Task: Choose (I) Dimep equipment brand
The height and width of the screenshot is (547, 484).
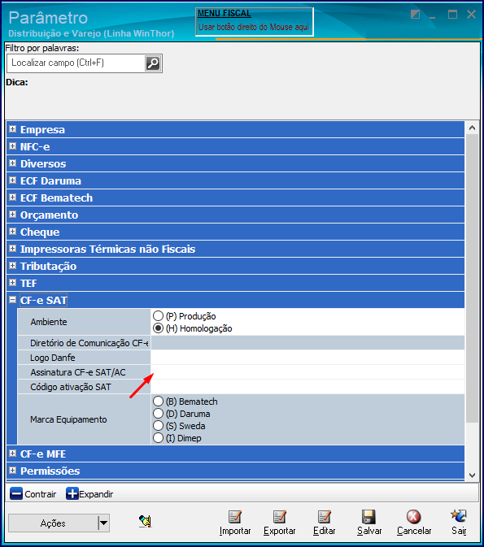Action: click(x=158, y=438)
